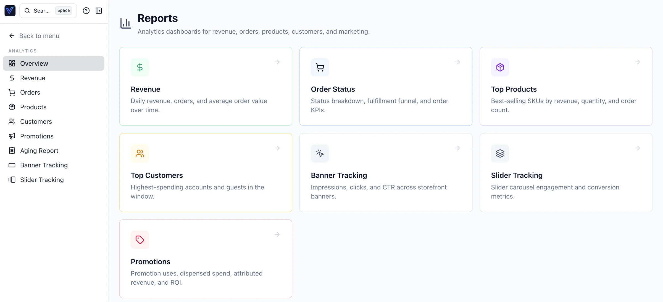Click the Promotions megaphone icon in sidebar
663x302 pixels.
click(x=12, y=136)
